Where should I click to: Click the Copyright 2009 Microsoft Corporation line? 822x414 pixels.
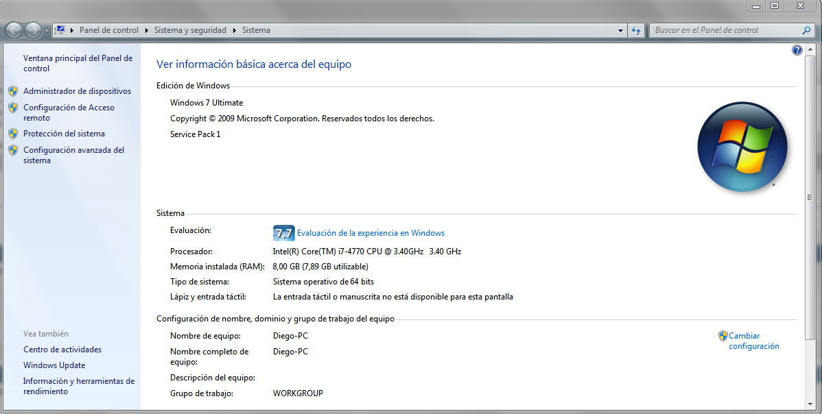click(x=302, y=119)
